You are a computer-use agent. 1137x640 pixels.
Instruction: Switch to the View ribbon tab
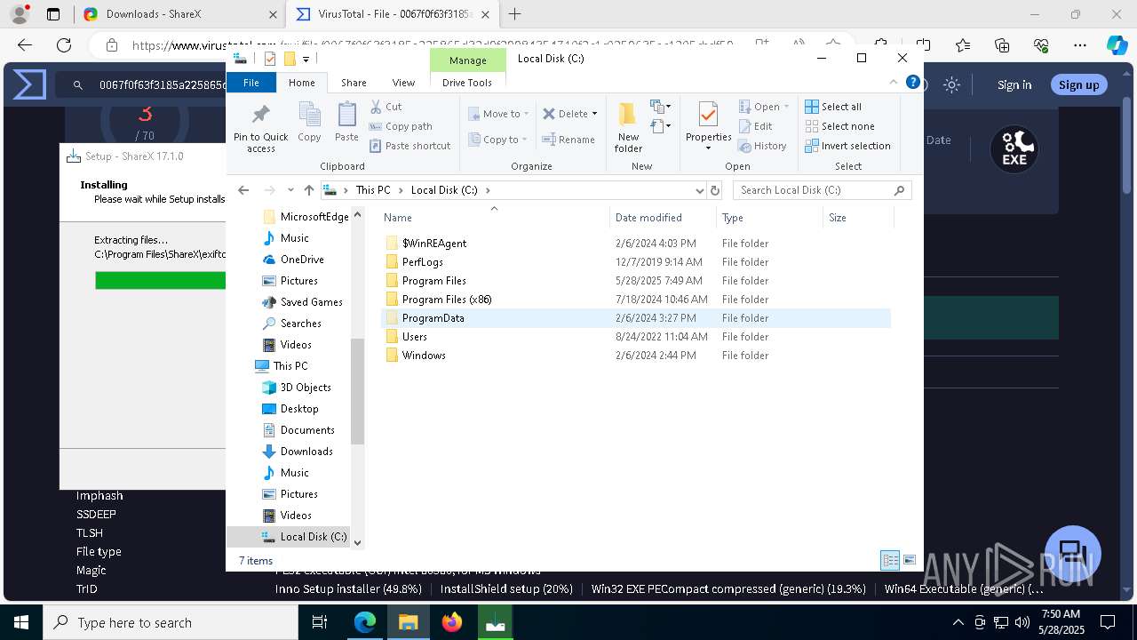coord(403,83)
